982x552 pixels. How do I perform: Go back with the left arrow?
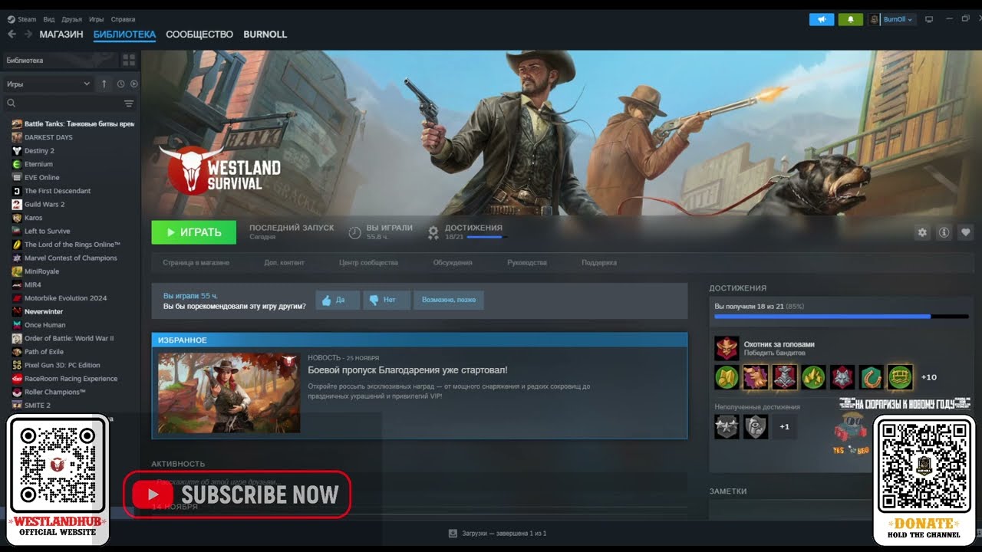[12, 34]
